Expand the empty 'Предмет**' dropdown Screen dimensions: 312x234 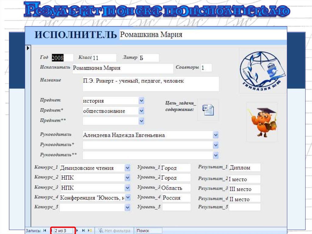(141, 121)
